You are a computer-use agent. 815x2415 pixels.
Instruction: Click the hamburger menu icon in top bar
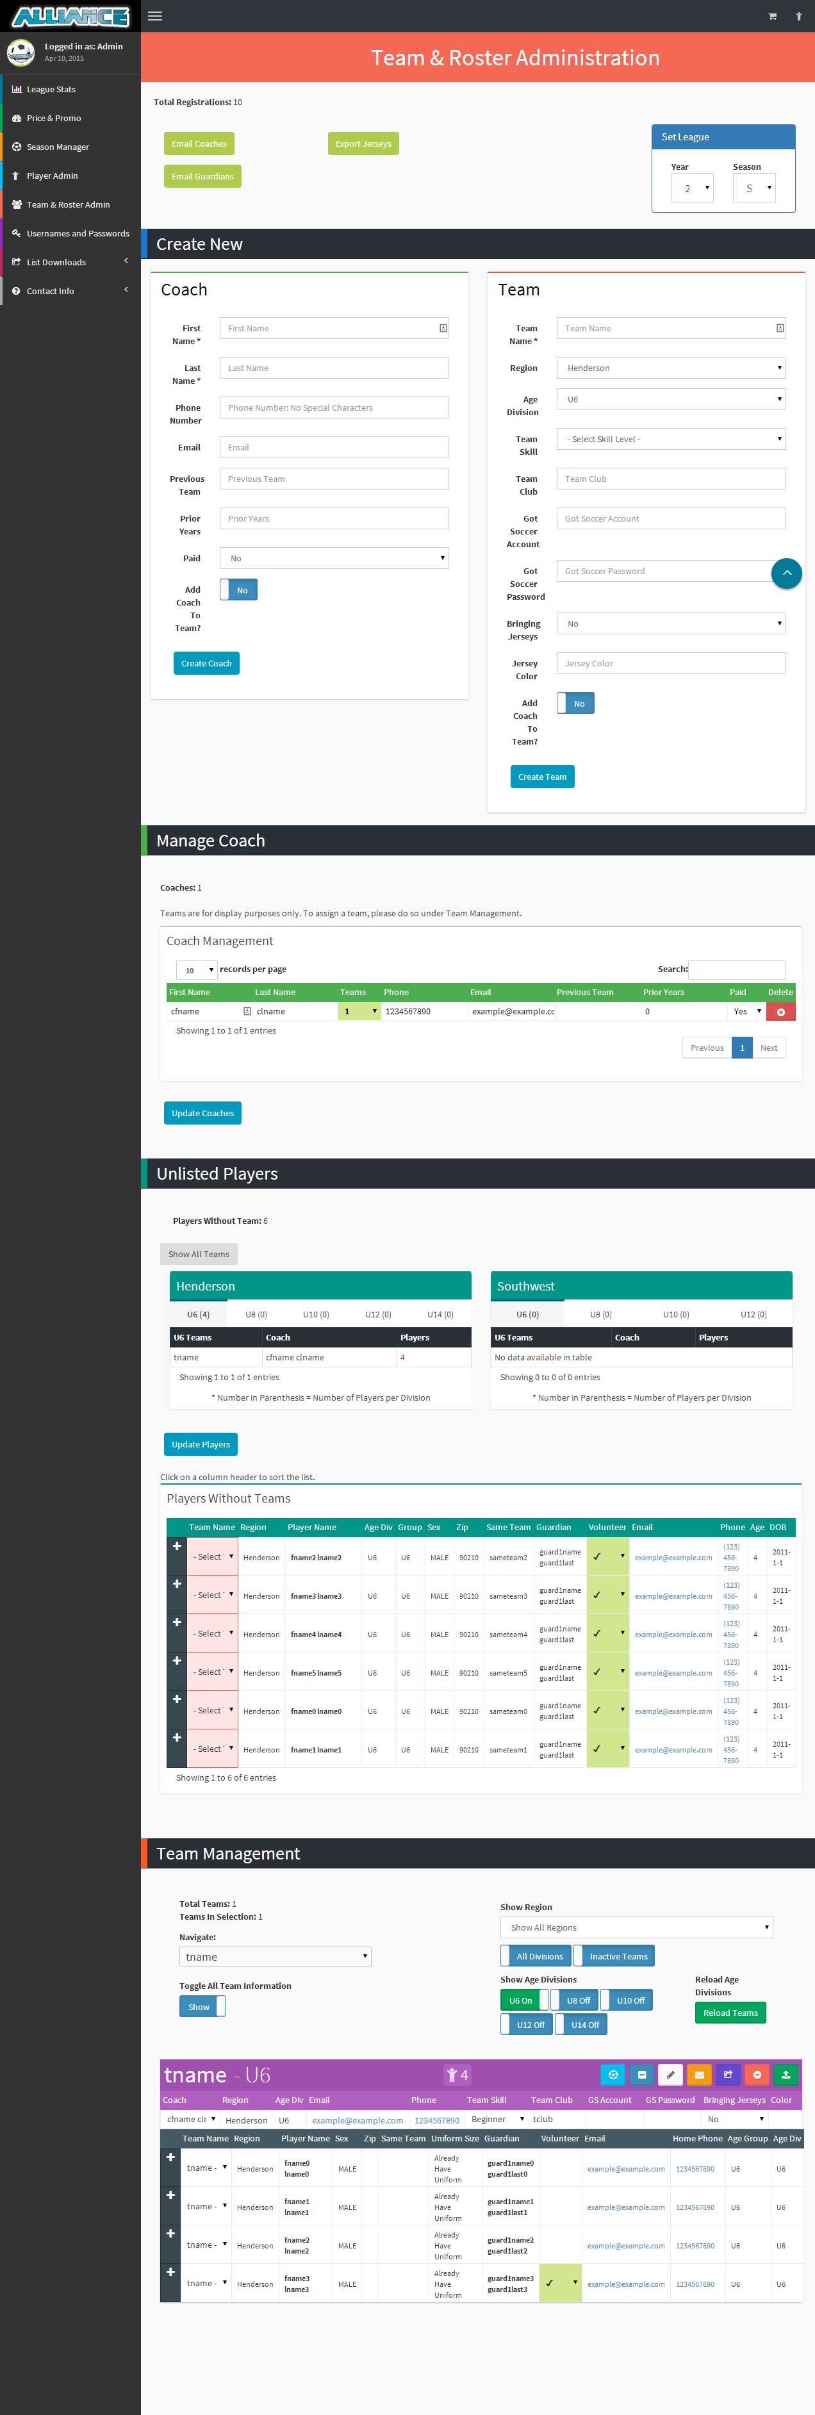point(156,16)
